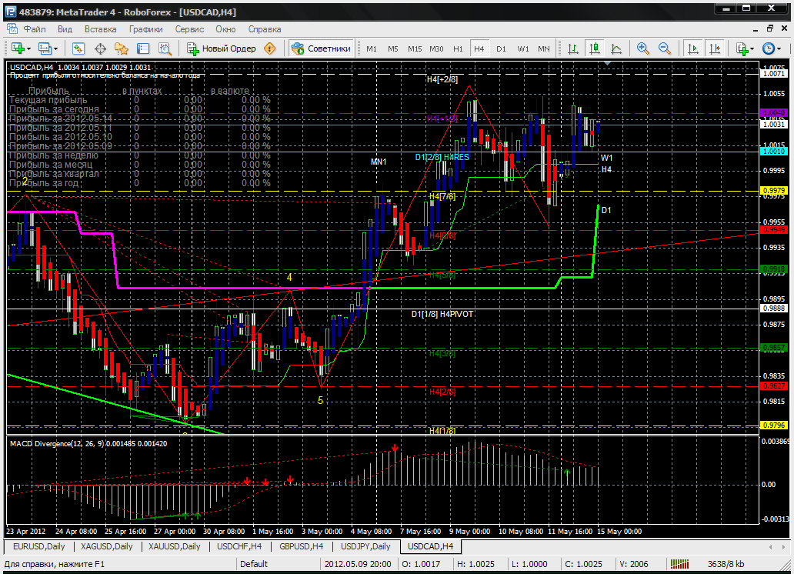Viewport: 794px width, 574px height.
Task: Click the magenta 1.0040 price level label
Action: 773,113
